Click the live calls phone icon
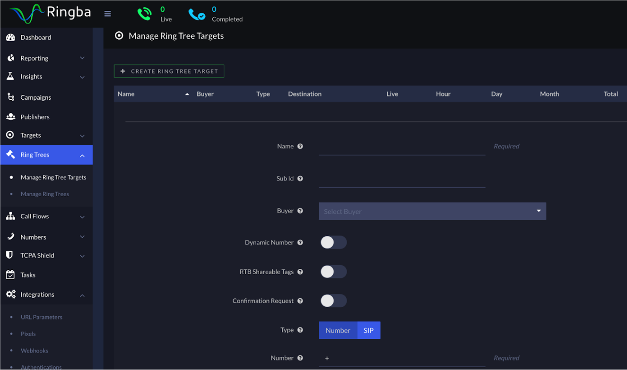Viewport: 627px width, 370px height. pyautogui.click(x=144, y=14)
